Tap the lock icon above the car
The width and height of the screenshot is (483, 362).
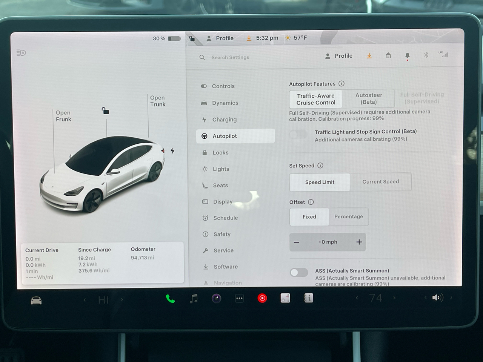[105, 111]
